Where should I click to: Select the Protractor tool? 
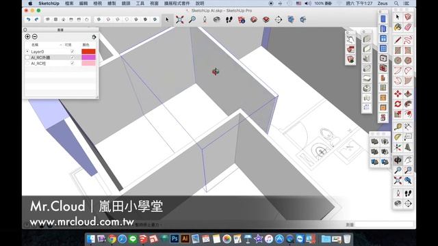tap(398, 137)
